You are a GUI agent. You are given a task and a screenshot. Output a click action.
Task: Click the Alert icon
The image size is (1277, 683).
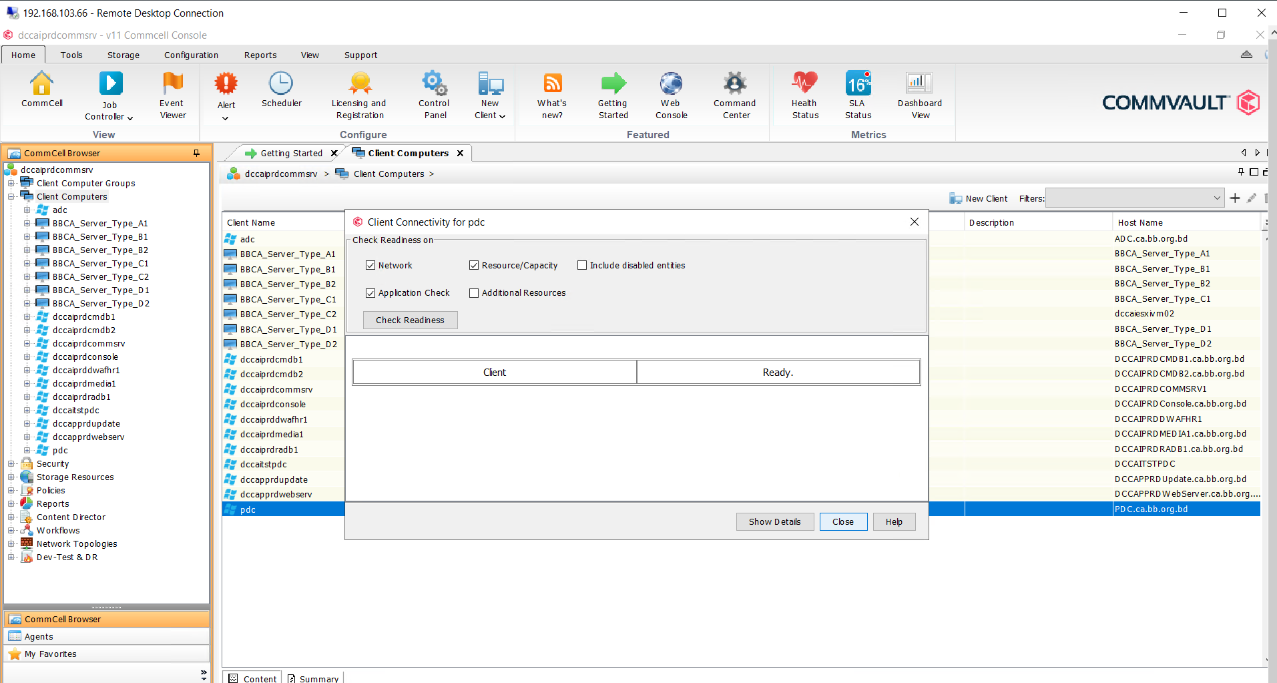[226, 83]
